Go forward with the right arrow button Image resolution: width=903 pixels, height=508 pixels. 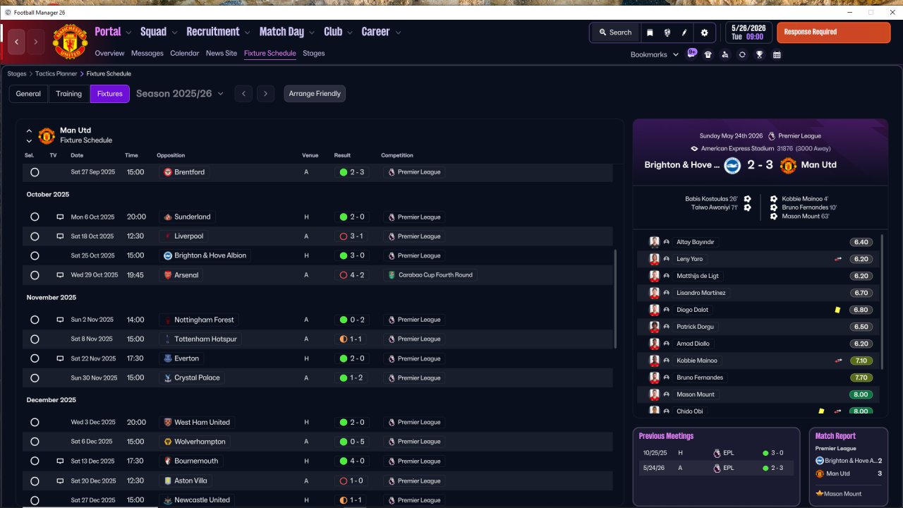tap(35, 42)
